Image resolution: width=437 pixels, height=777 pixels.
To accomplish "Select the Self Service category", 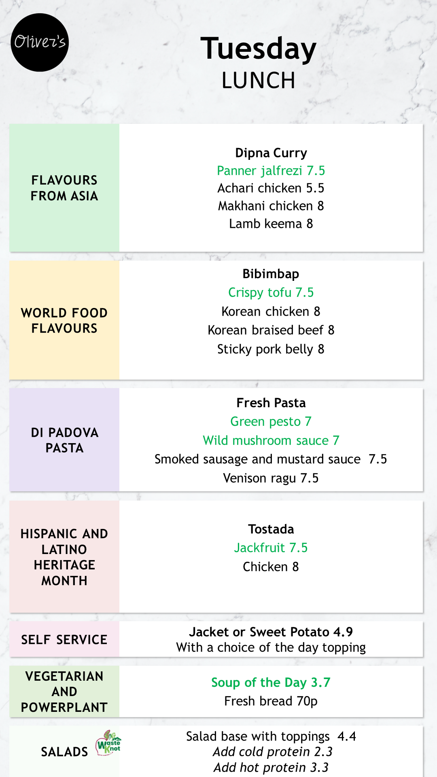I will click(64, 639).
